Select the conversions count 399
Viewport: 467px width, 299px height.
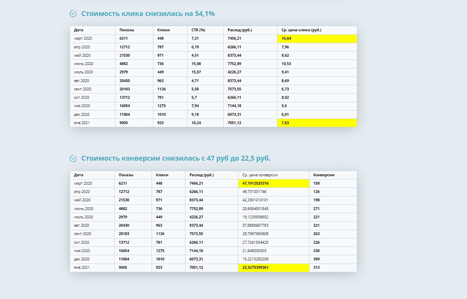pos(316,259)
